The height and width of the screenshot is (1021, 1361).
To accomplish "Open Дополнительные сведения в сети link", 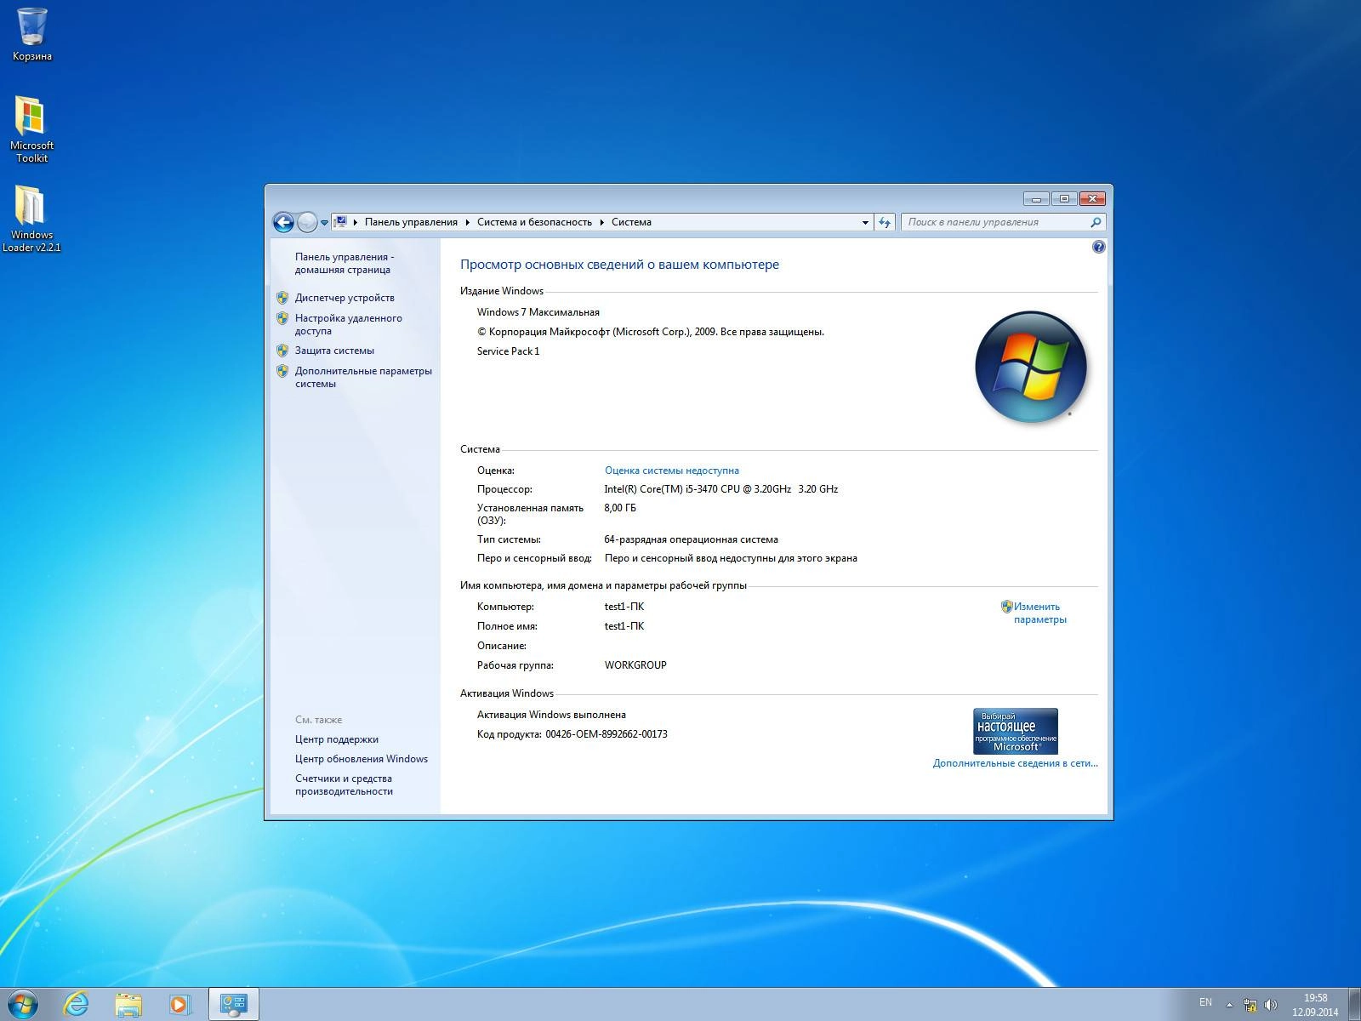I will (x=1015, y=763).
